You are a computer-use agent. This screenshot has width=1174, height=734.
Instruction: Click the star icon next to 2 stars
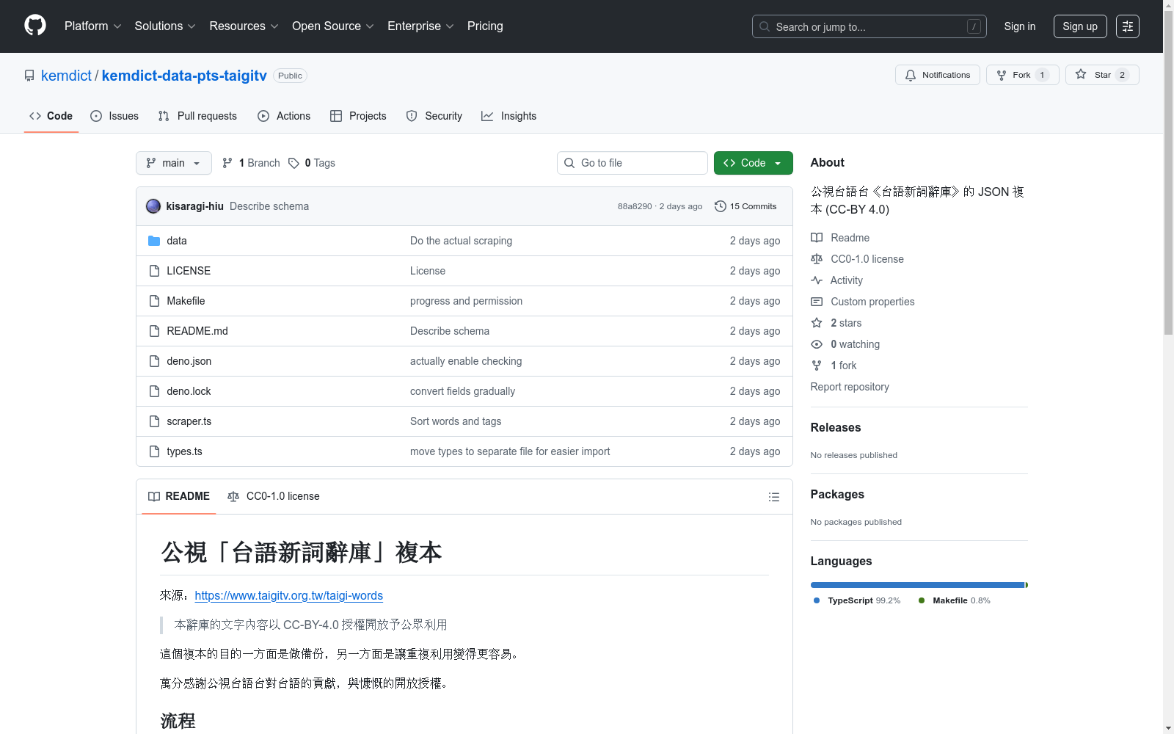817,323
